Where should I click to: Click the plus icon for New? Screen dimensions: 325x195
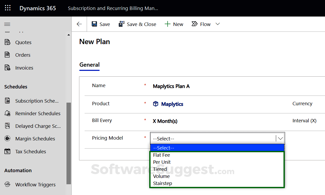click(x=167, y=24)
